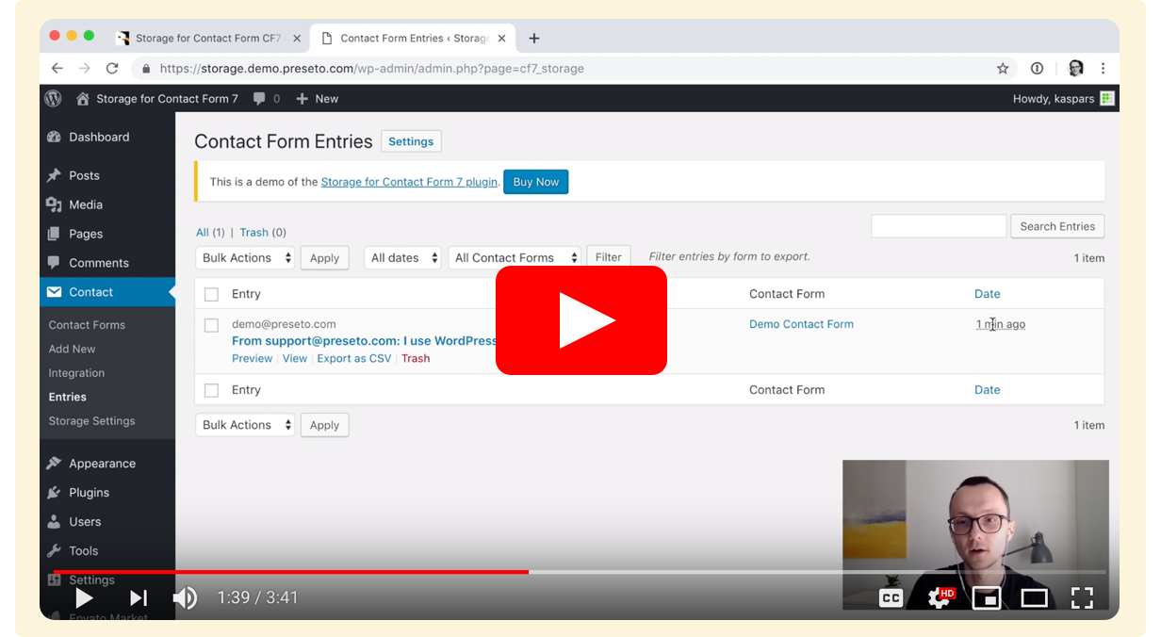Click the Search Entries input field
This screenshot has width=1161, height=637.
click(938, 226)
